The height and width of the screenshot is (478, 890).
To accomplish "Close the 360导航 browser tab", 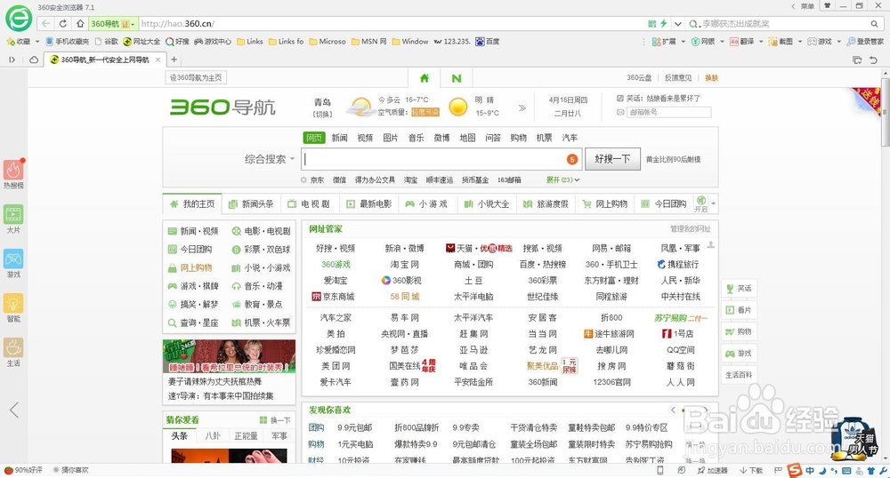I will pos(158,60).
